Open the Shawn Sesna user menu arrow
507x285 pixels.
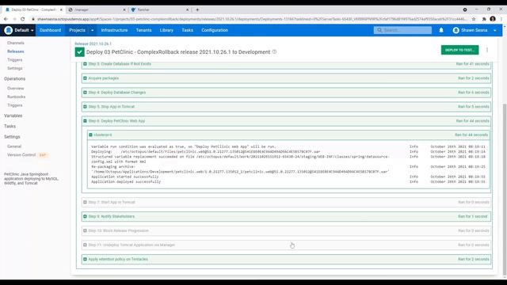point(494,30)
